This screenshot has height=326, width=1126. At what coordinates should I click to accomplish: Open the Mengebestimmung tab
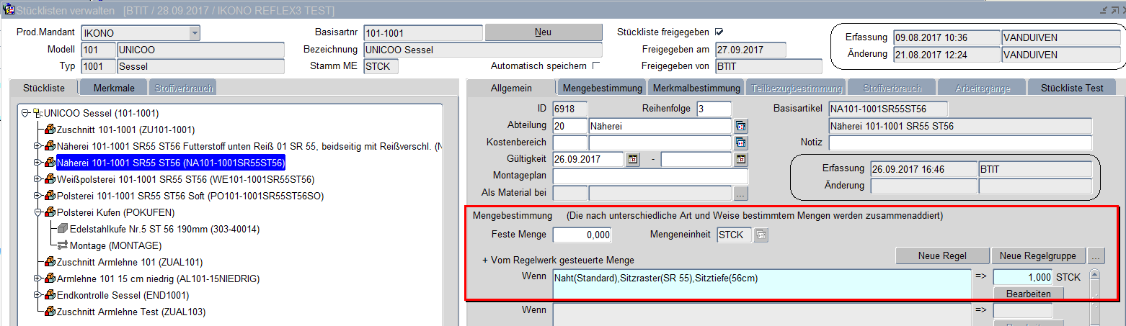click(x=602, y=88)
